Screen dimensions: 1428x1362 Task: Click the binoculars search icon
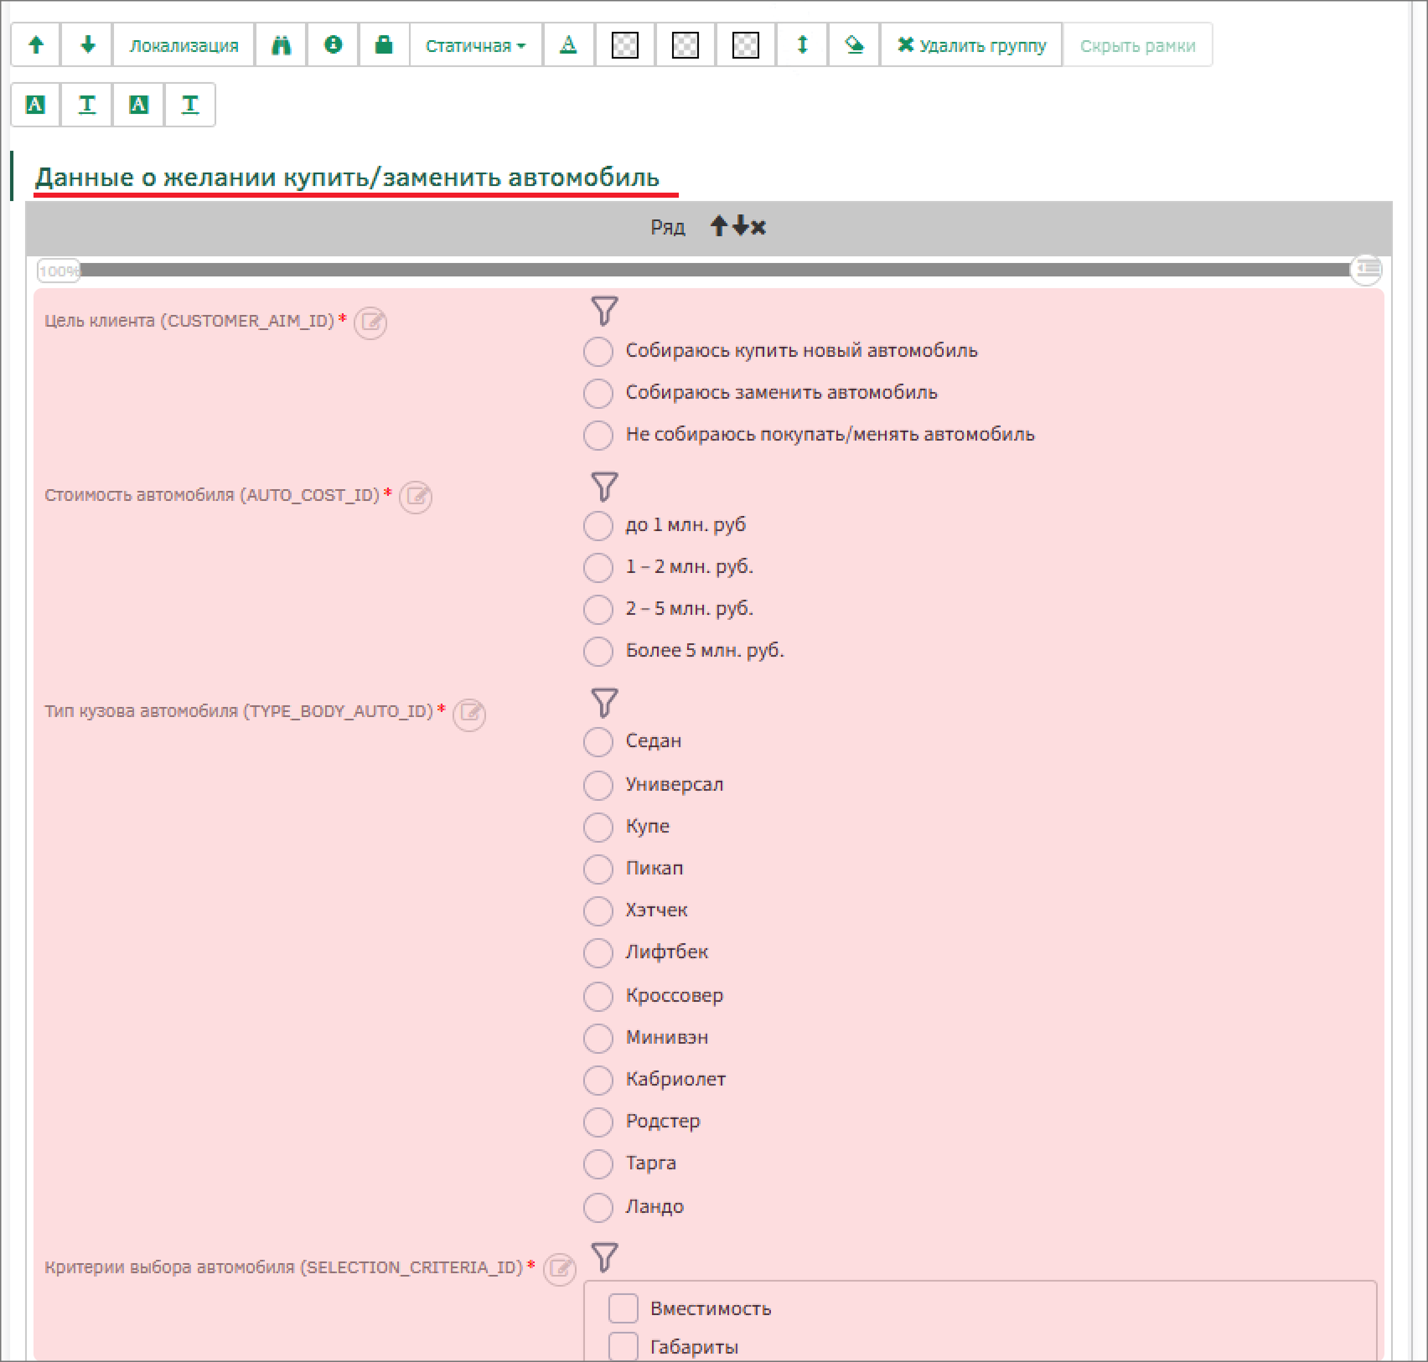coord(281,45)
